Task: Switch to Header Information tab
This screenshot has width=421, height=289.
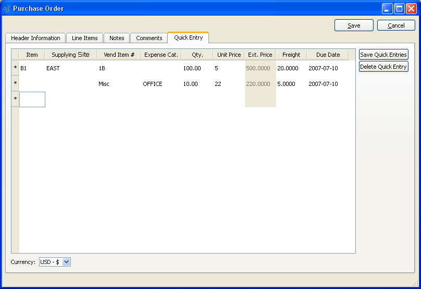Action: [35, 38]
